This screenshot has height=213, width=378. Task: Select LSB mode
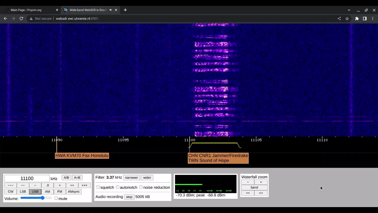(x=23, y=191)
